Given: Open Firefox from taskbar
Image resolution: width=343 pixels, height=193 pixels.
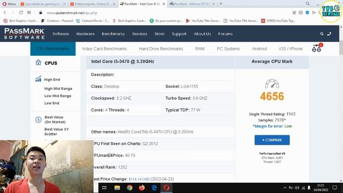Looking at the screenshot, I should coord(141,188).
